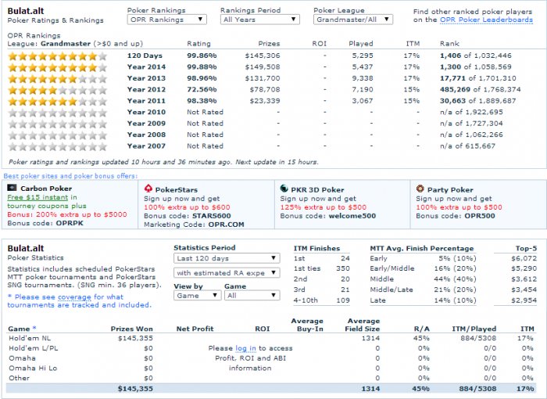The width and height of the screenshot is (547, 399).
Task: Click the PKR 3D Poker globe icon
Action: [x=284, y=189]
